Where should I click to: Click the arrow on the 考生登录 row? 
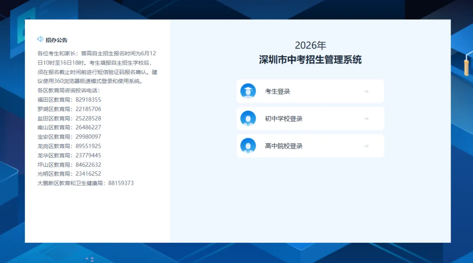366,92
